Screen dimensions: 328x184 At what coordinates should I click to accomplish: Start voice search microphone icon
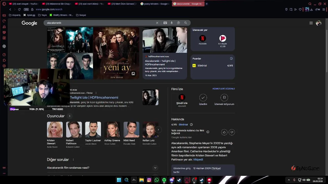pos(172,23)
